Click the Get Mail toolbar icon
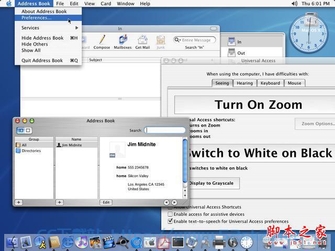Screen dimensions: 335x251 [x=142, y=42]
